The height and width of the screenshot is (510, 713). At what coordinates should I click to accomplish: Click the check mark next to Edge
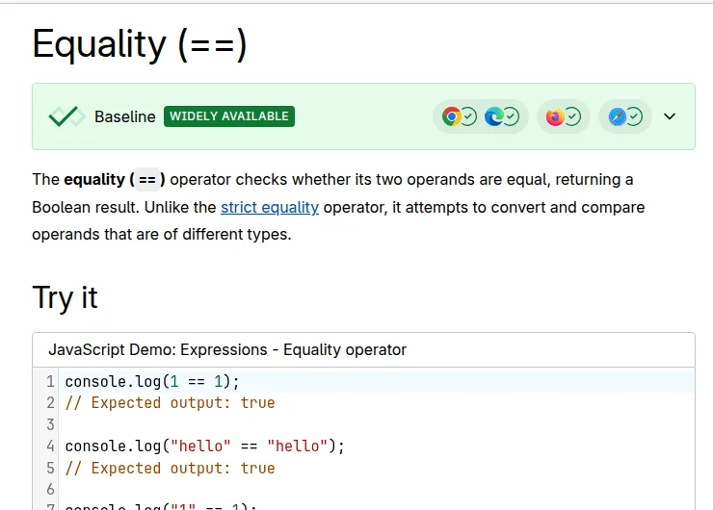pyautogui.click(x=511, y=116)
